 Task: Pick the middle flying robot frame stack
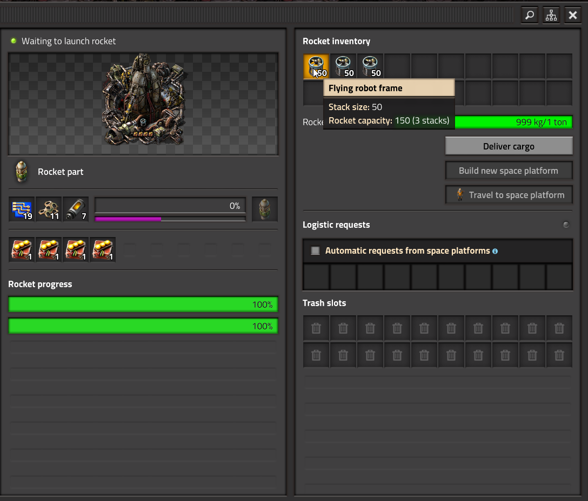click(x=343, y=66)
